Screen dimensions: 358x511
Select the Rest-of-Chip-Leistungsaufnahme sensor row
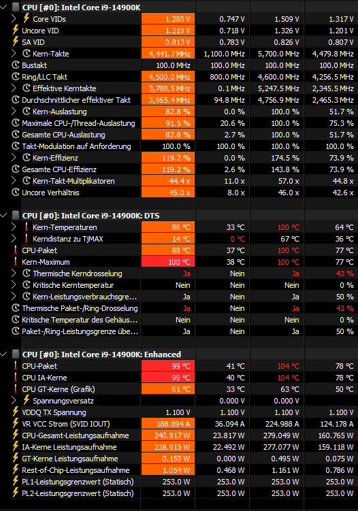tap(179, 470)
